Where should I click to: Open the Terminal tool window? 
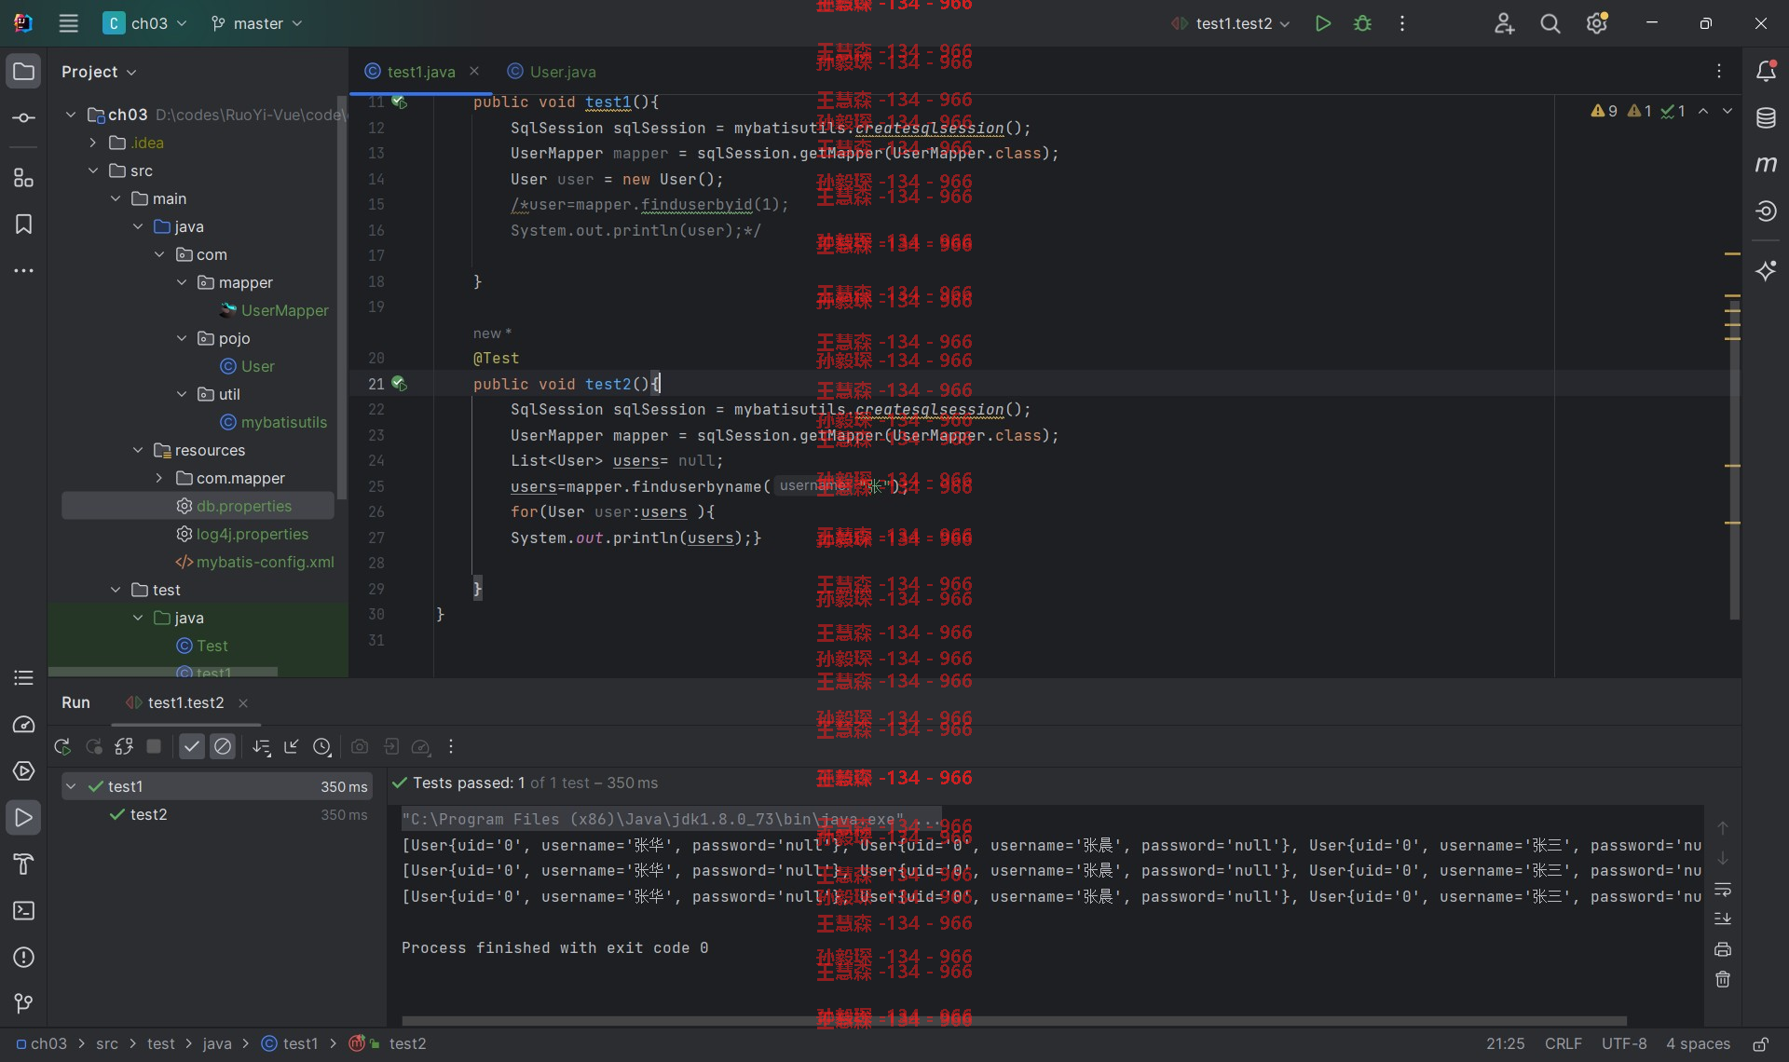coord(24,910)
